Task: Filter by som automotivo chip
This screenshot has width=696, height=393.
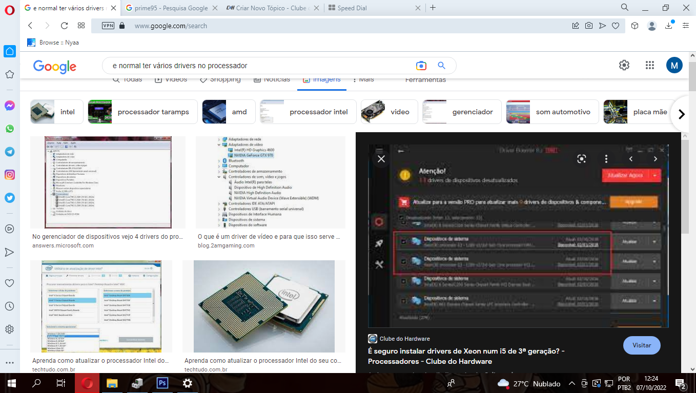Action: point(552,112)
